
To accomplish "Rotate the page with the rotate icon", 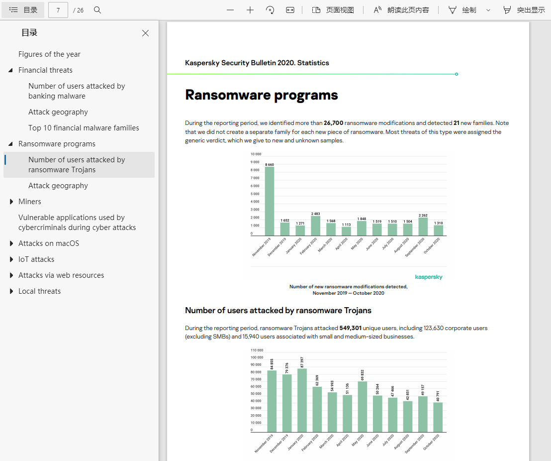I will pos(270,10).
